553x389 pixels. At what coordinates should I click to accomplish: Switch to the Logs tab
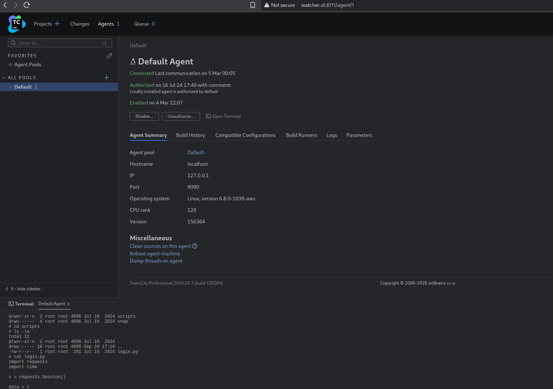click(332, 135)
